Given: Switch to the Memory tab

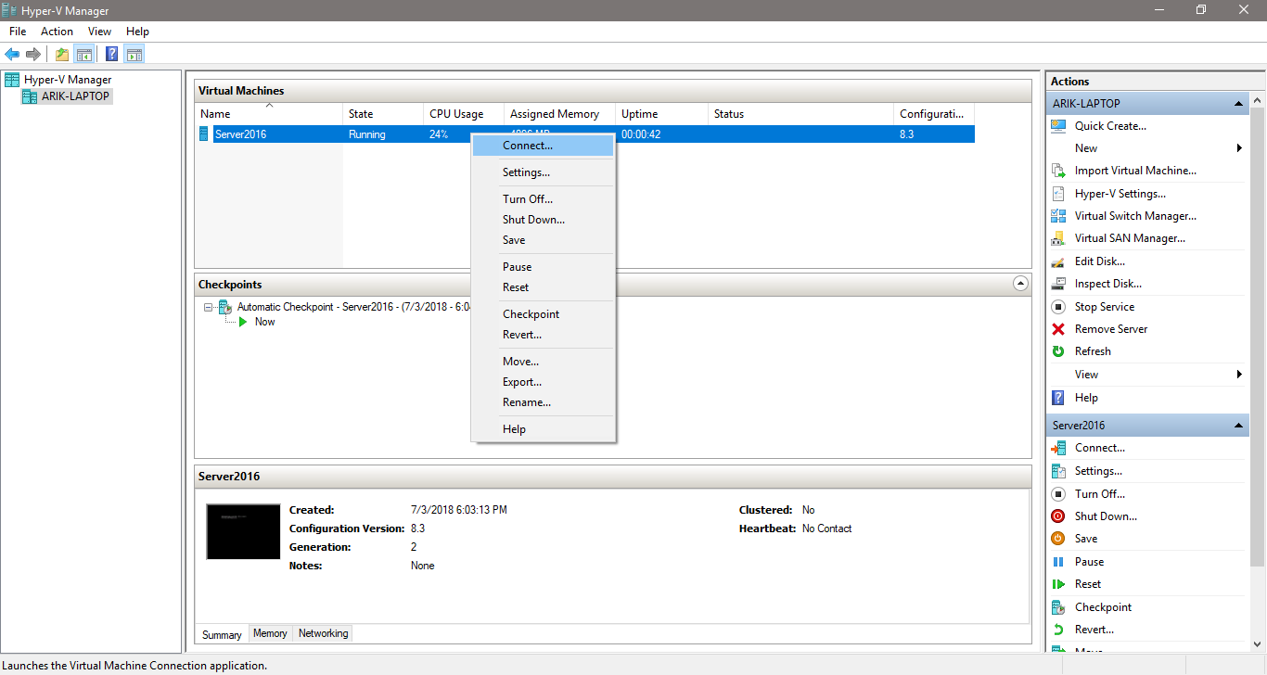Looking at the screenshot, I should pos(270,633).
